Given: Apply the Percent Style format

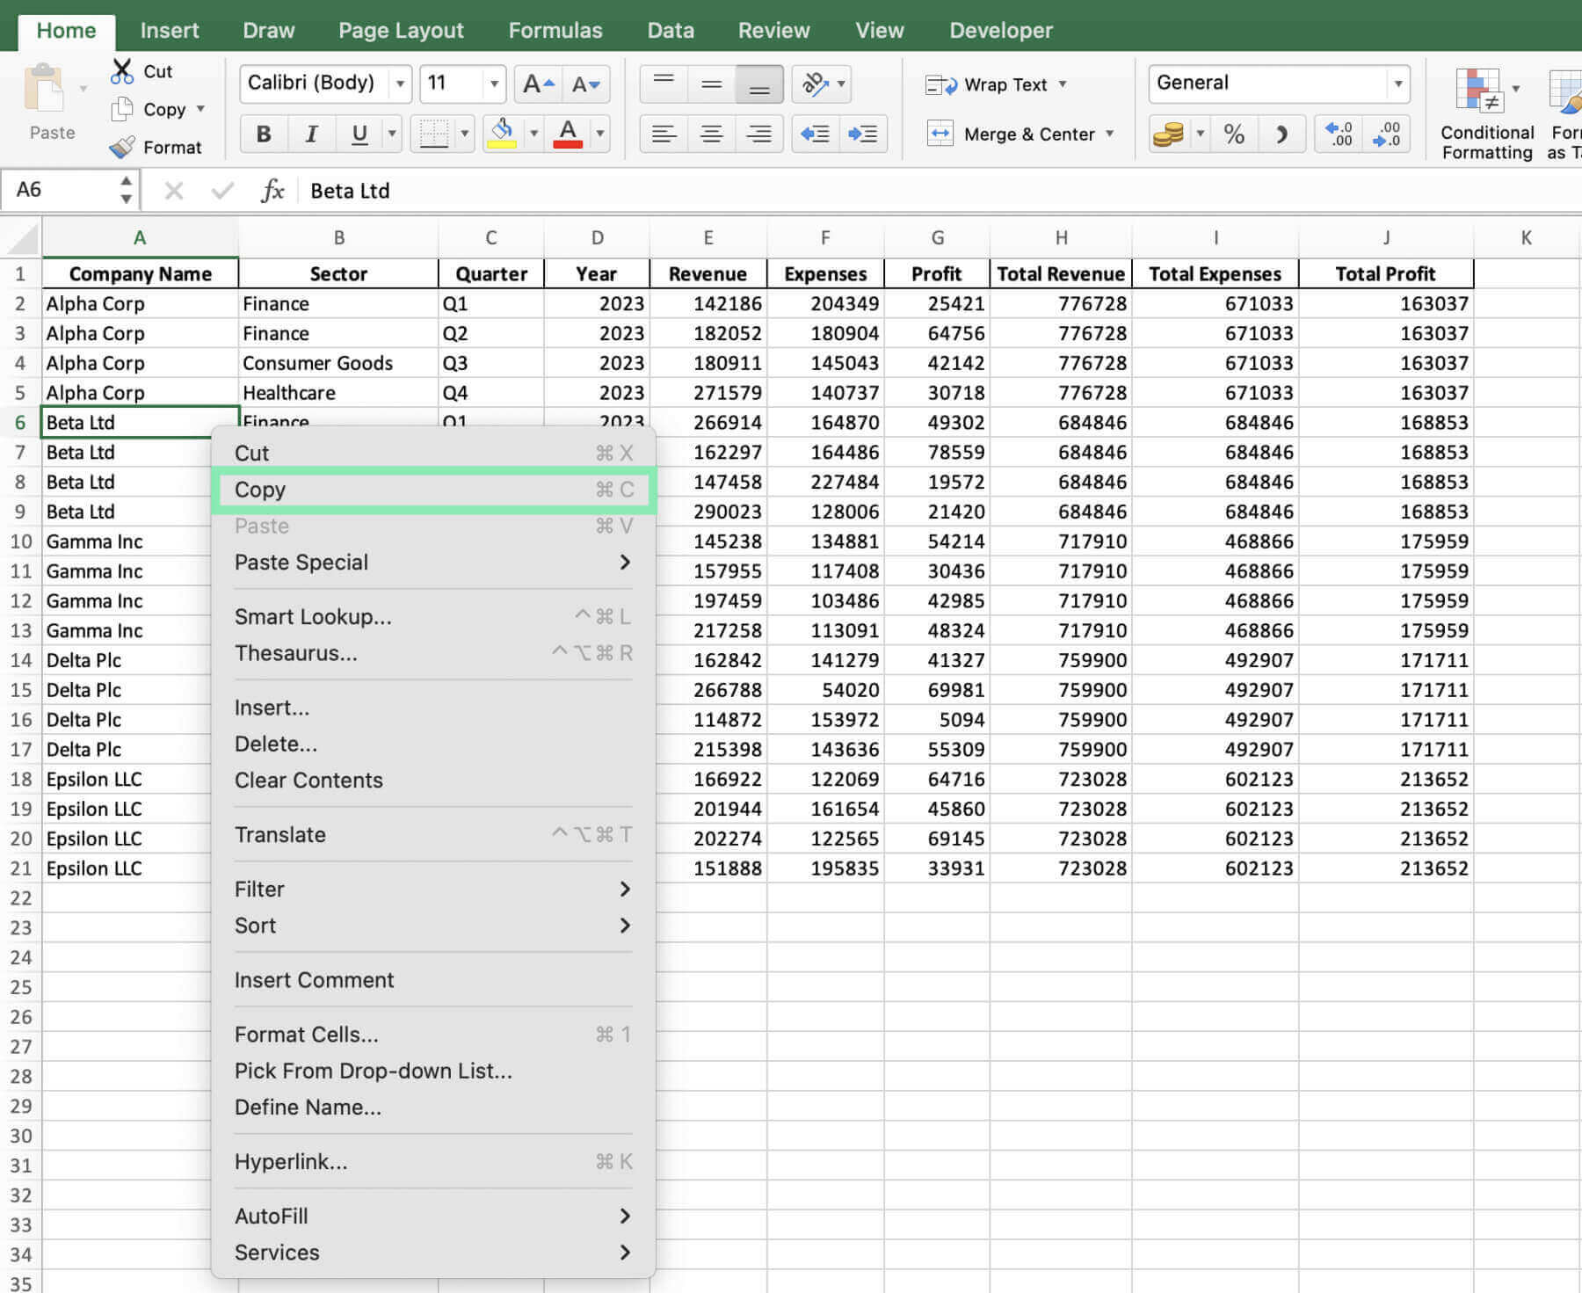Looking at the screenshot, I should [x=1234, y=134].
